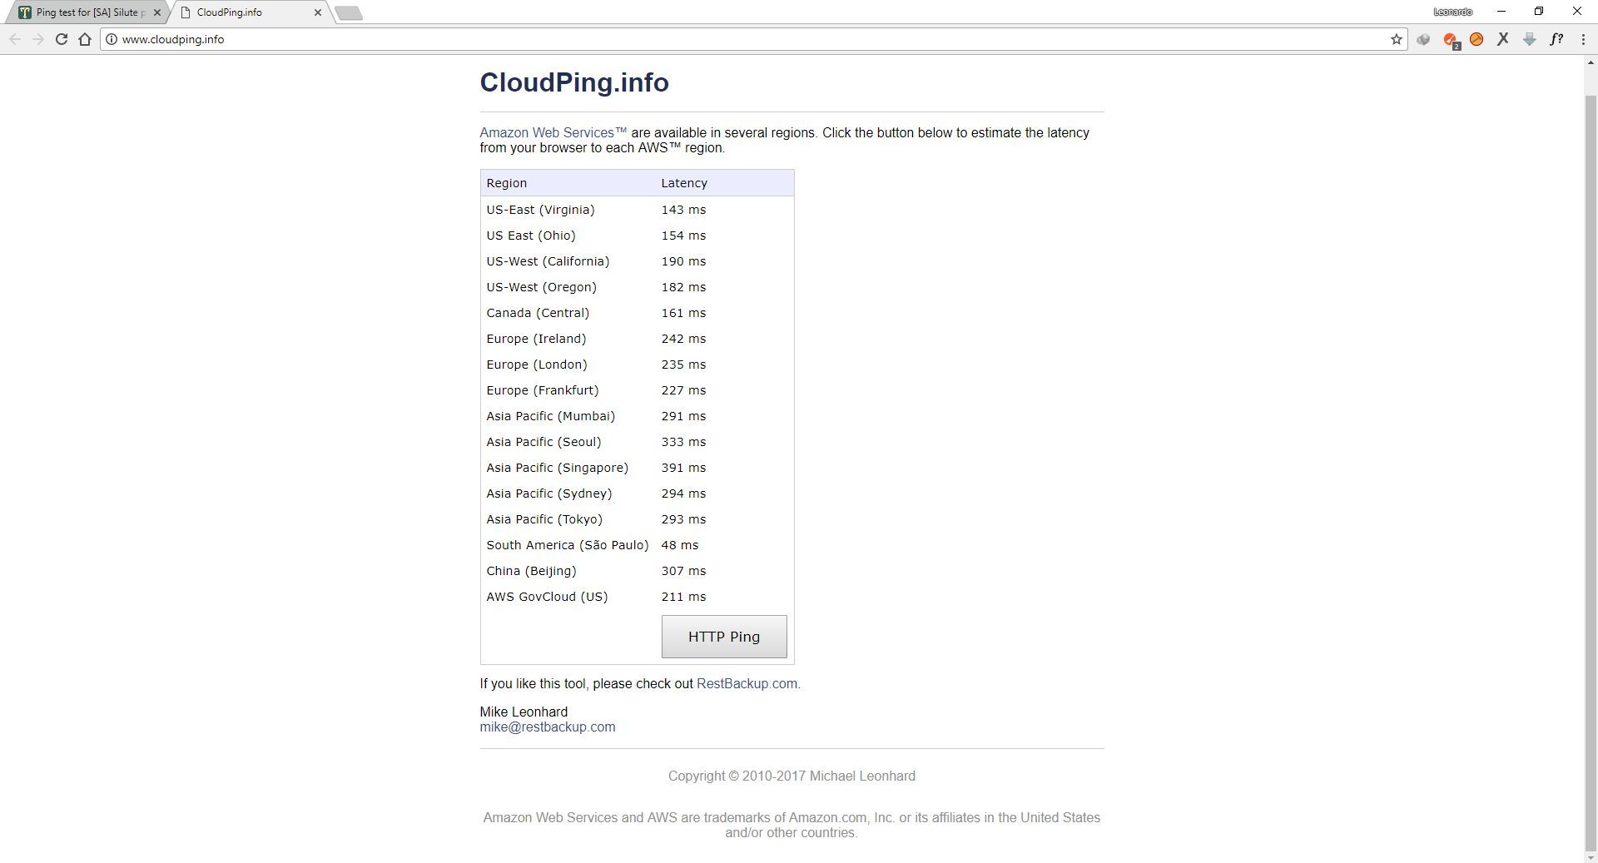Open the orange extension with badge 2
This screenshot has height=863, width=1598.
pos(1450,39)
